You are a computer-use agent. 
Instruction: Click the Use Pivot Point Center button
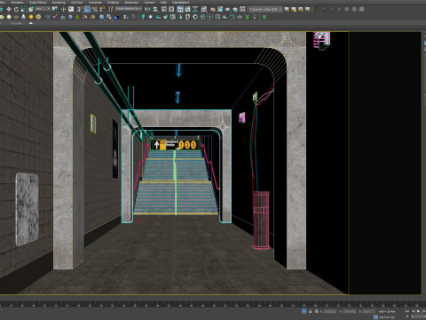(x=55, y=9)
